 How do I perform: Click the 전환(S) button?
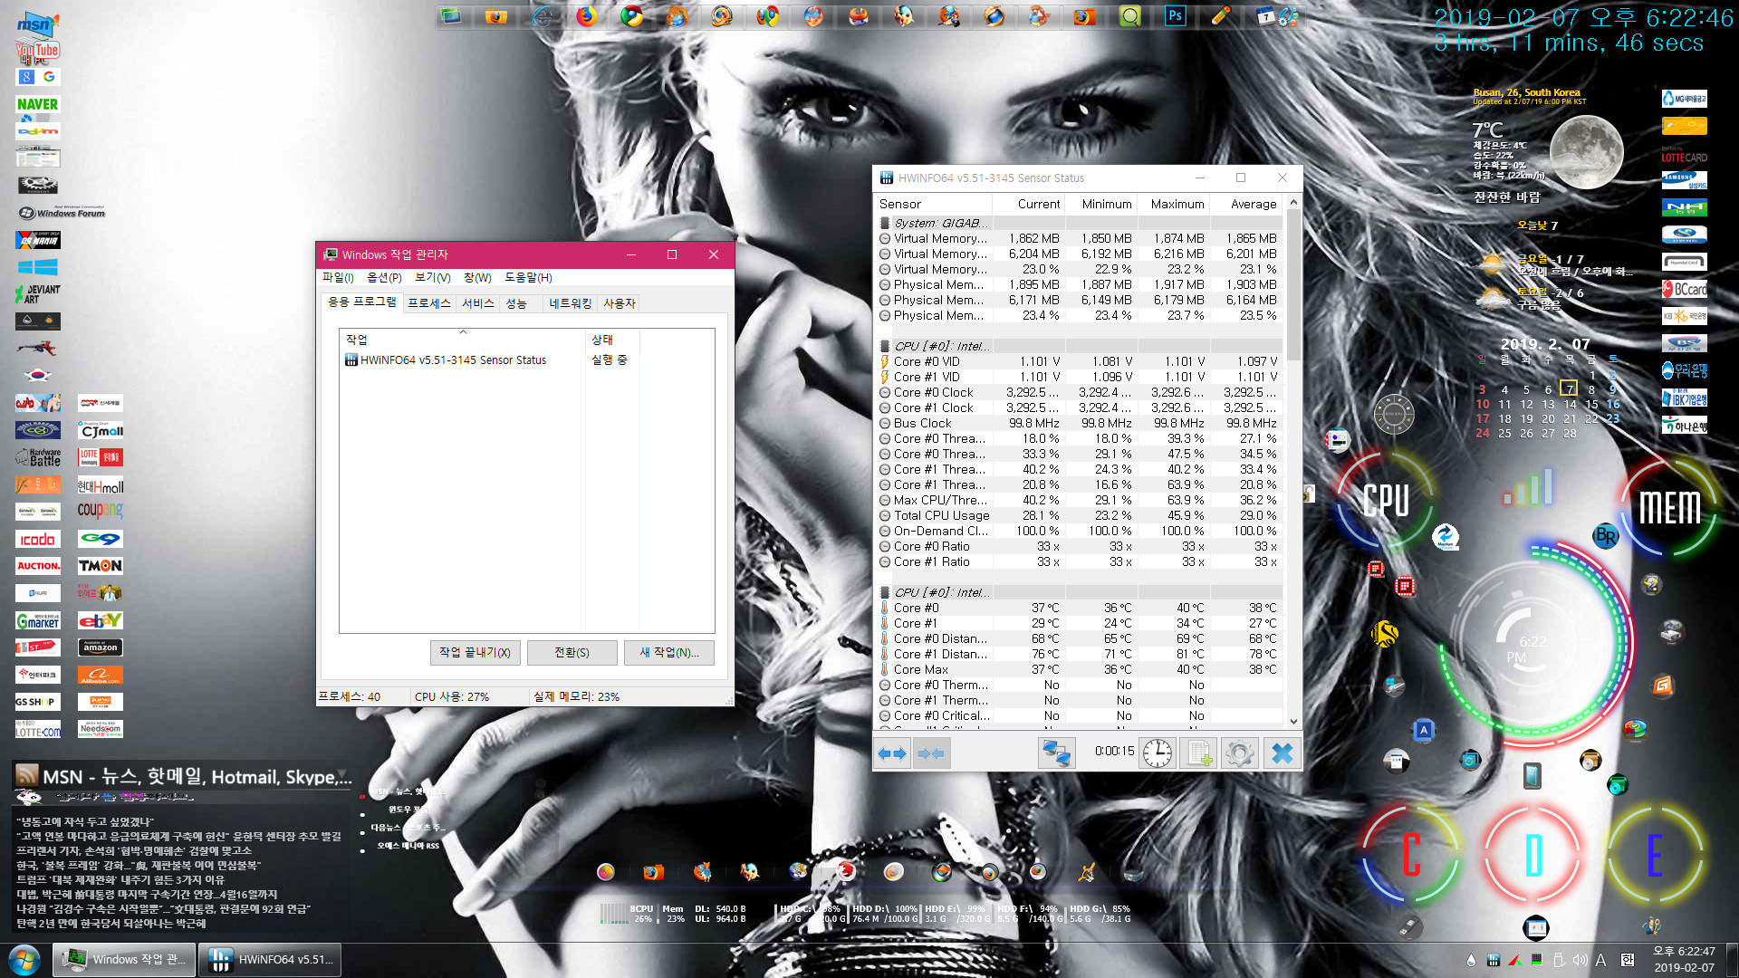coord(572,653)
